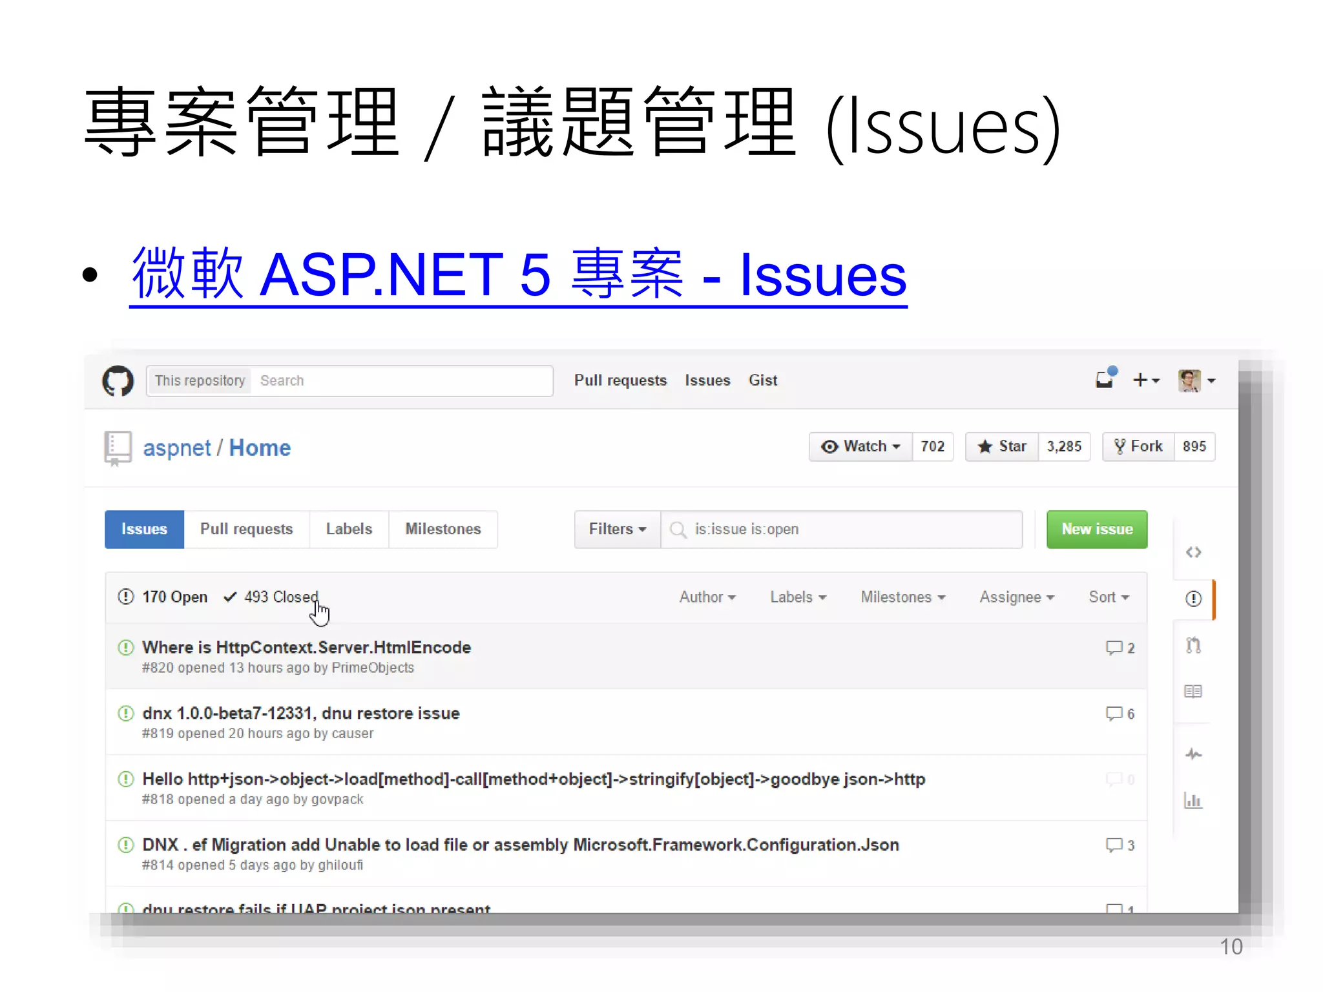This screenshot has height=992, width=1323.
Task: Click the green New issue button
Action: 1097,530
